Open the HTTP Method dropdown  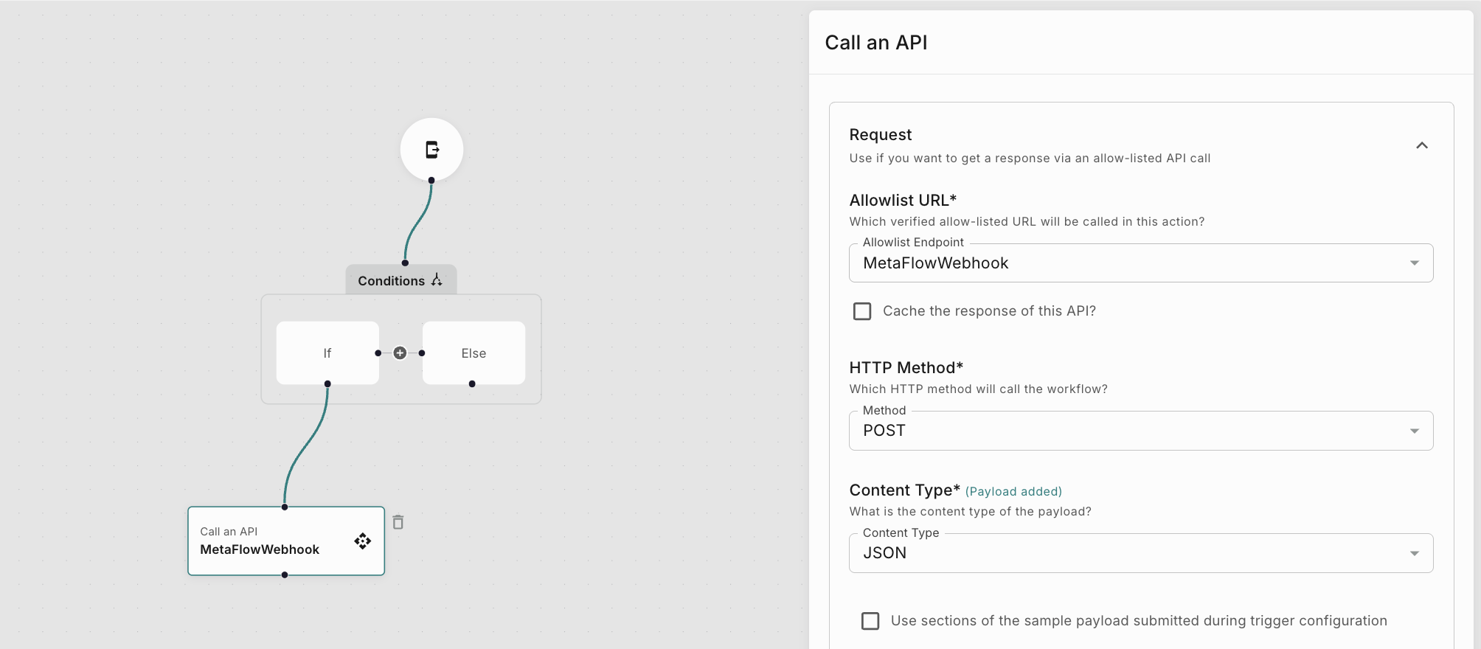tap(1140, 431)
